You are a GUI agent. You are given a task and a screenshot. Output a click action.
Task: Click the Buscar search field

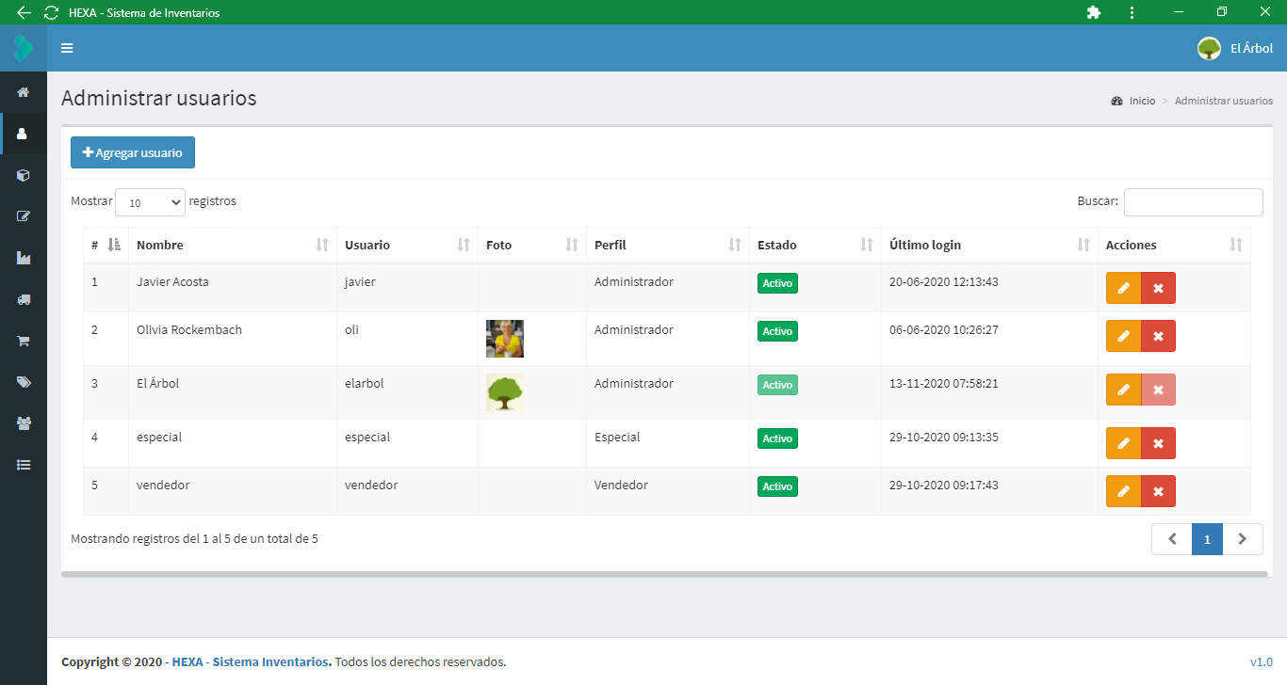click(x=1193, y=202)
